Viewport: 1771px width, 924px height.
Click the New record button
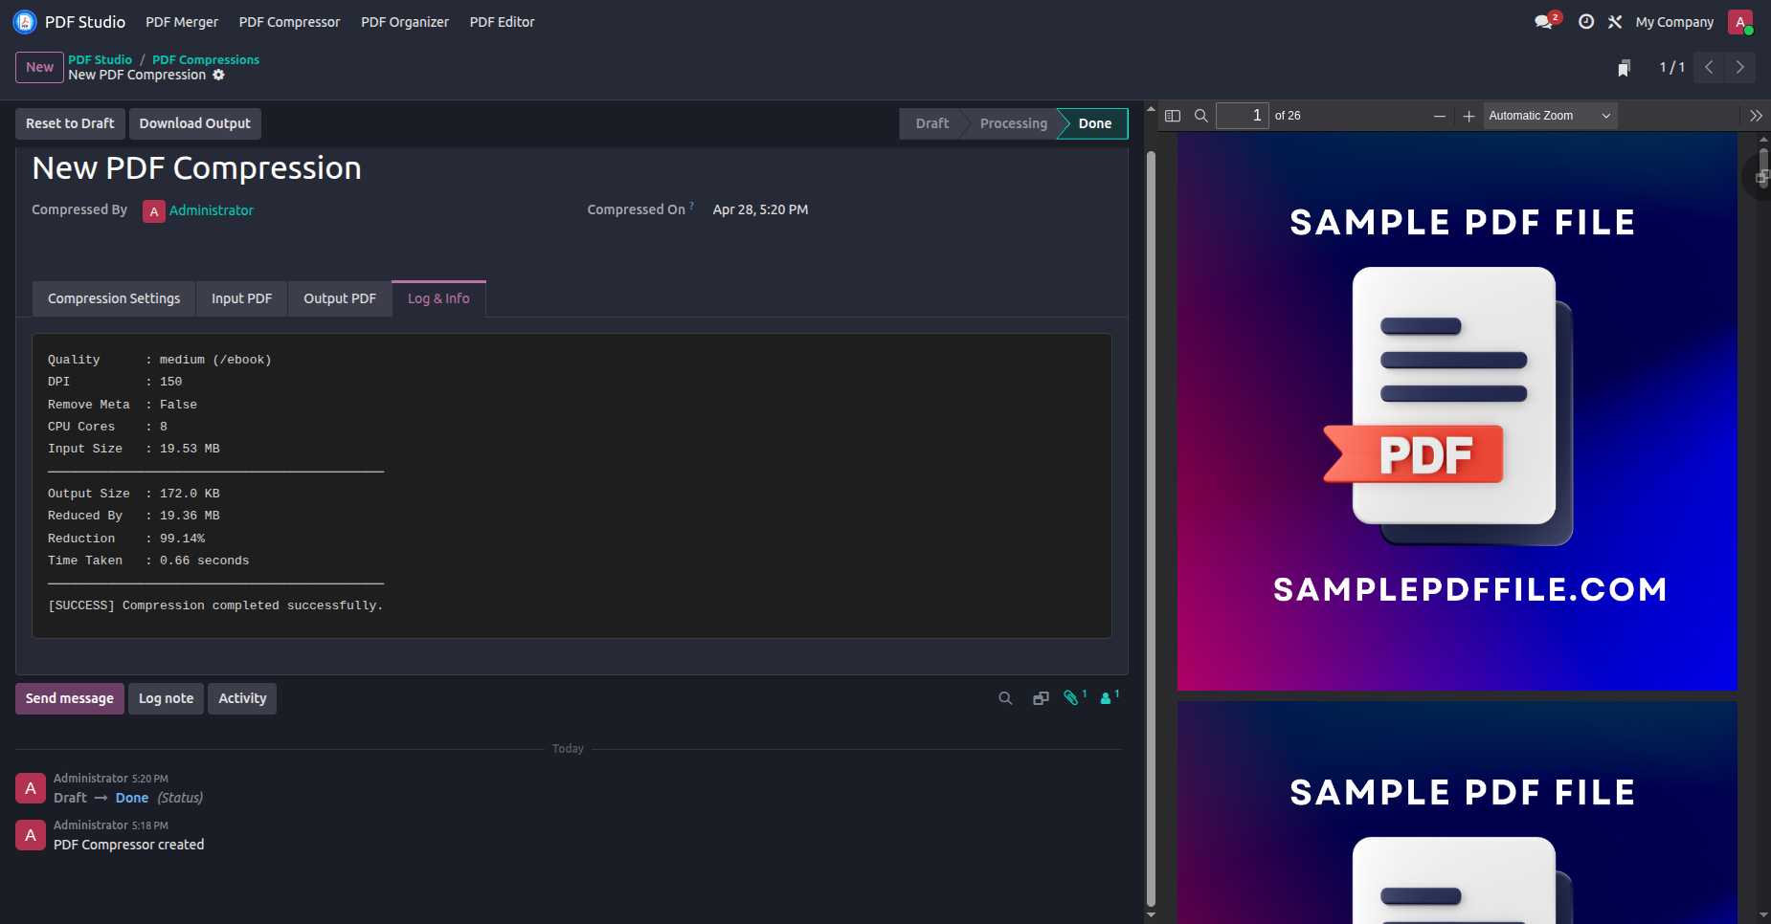(39, 67)
